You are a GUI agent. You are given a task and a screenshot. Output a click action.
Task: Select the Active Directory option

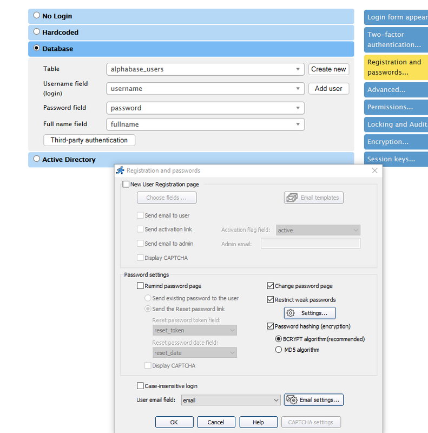(36, 159)
